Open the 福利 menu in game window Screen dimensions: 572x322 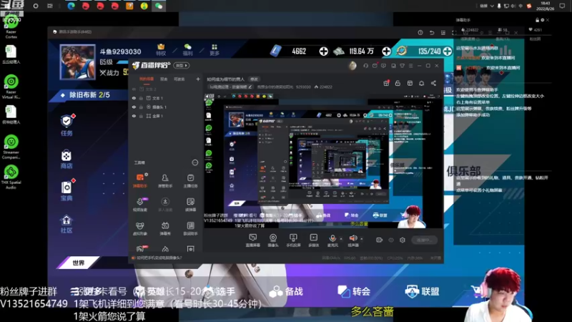coord(187,50)
